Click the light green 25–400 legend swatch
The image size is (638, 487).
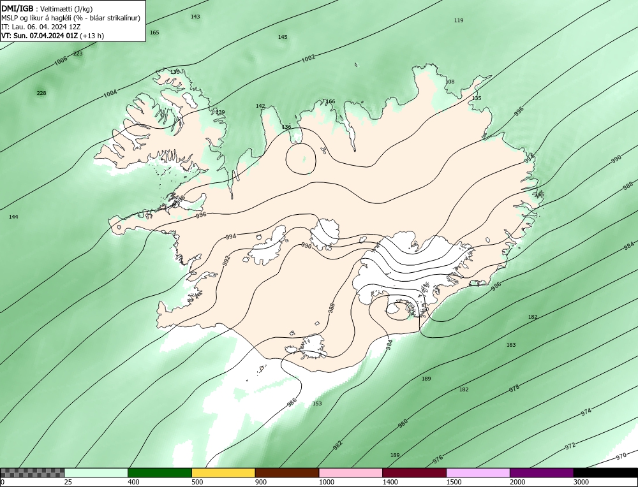(96, 472)
